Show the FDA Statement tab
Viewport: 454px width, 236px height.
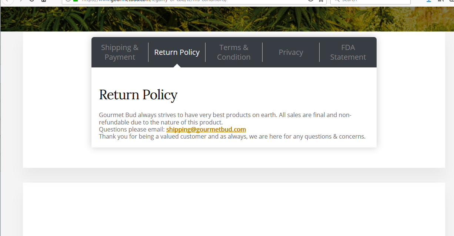pos(348,52)
